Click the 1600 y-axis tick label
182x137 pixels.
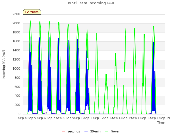pos(16,41)
